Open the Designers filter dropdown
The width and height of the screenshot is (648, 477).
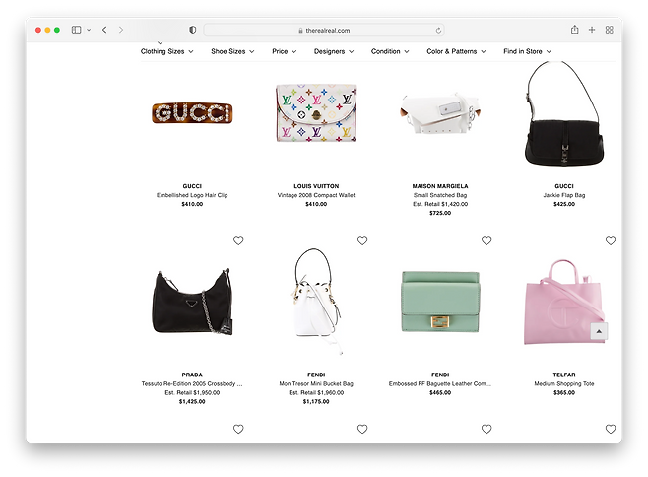pos(334,51)
